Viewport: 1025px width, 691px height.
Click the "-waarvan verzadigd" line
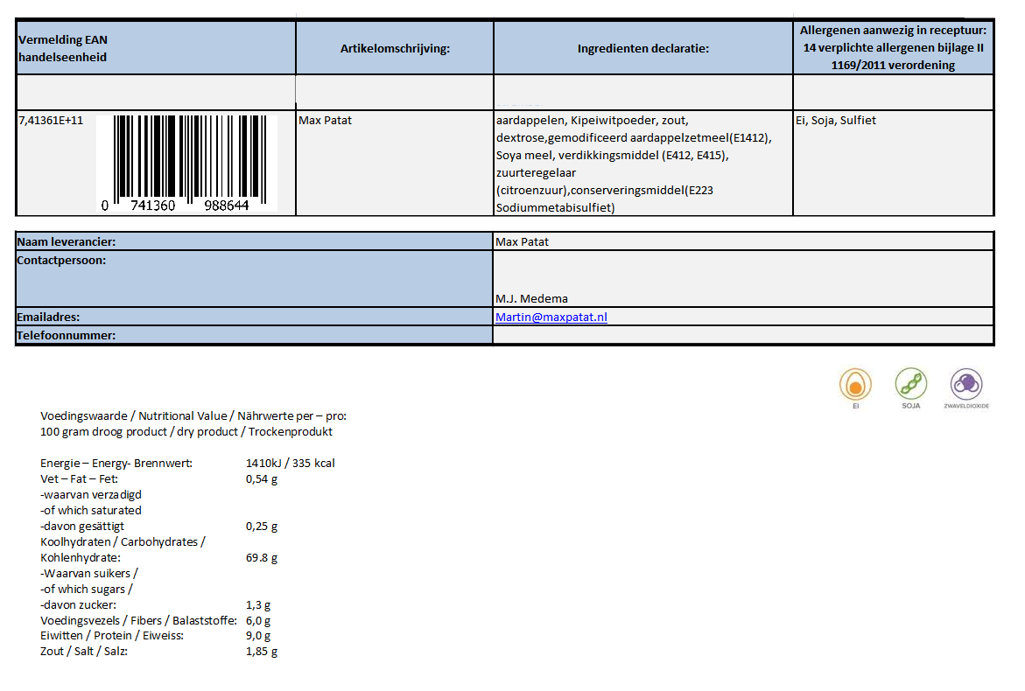pyautogui.click(x=91, y=494)
